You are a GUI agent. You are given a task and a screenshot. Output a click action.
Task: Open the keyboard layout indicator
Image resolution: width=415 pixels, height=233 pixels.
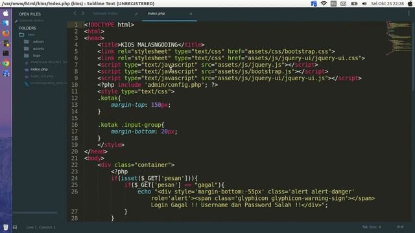pos(333,4)
